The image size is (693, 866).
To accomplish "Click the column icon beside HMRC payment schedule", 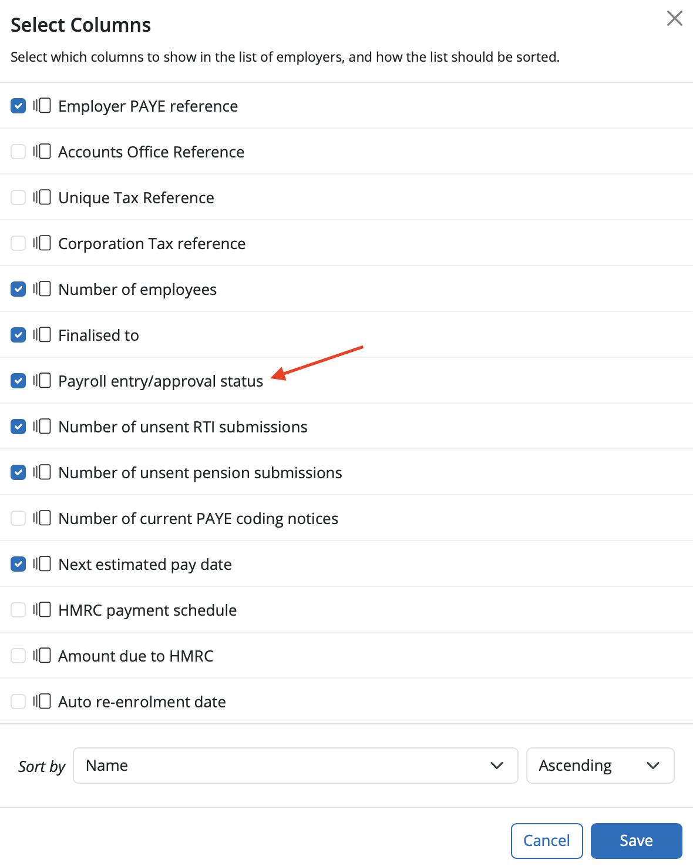I will (42, 610).
